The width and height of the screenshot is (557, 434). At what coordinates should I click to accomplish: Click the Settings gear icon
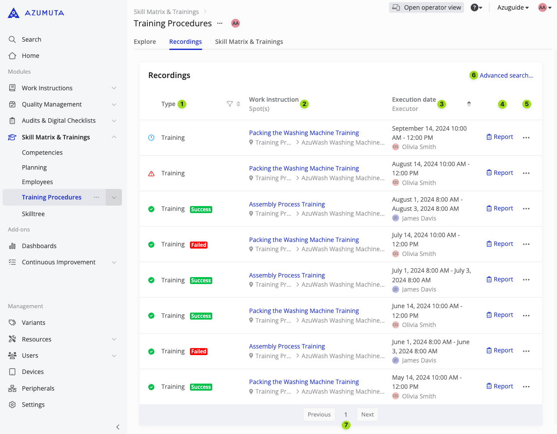12,404
